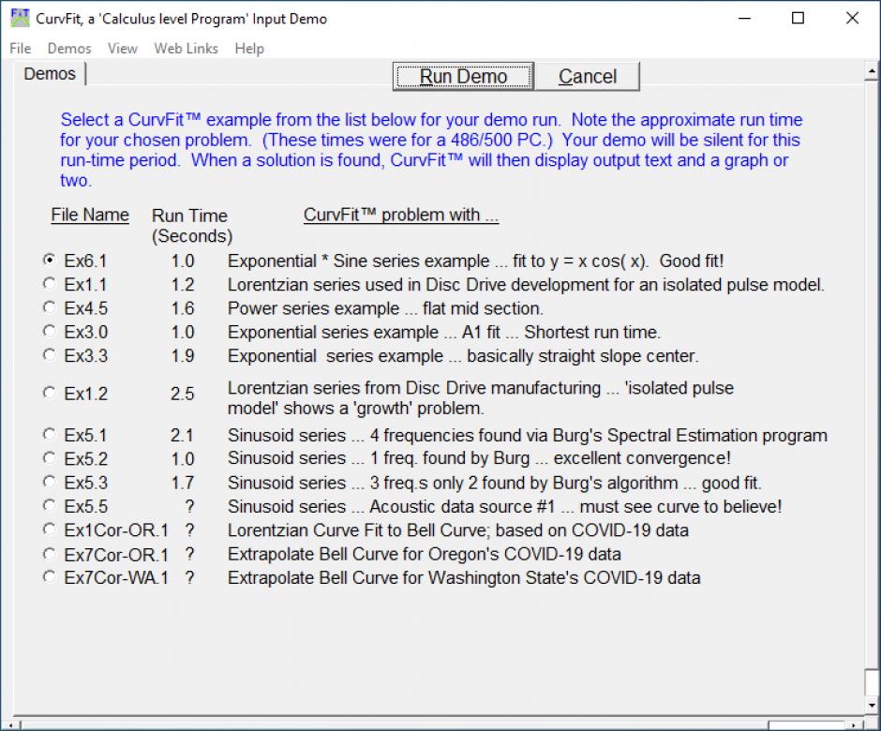Click the 'CurvFit™ problem with ...' heading
Image resolution: width=881 pixels, height=731 pixels.
click(x=401, y=215)
